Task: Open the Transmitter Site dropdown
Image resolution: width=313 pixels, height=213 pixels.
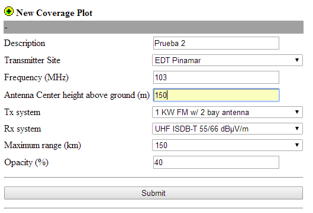Action: [x=227, y=60]
